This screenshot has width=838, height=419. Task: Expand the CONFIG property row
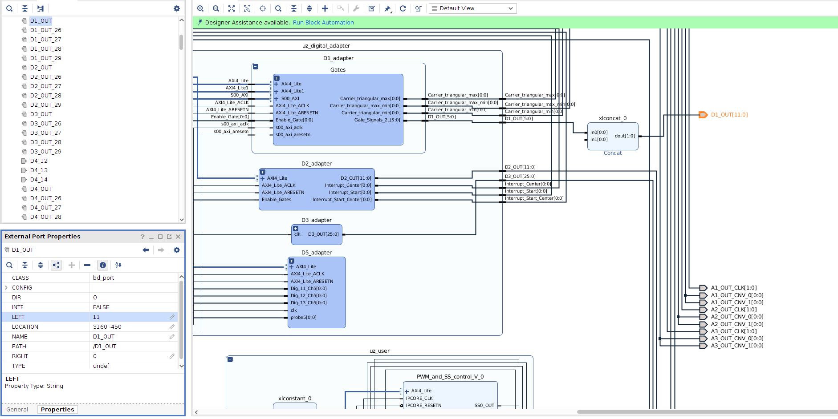pos(6,288)
